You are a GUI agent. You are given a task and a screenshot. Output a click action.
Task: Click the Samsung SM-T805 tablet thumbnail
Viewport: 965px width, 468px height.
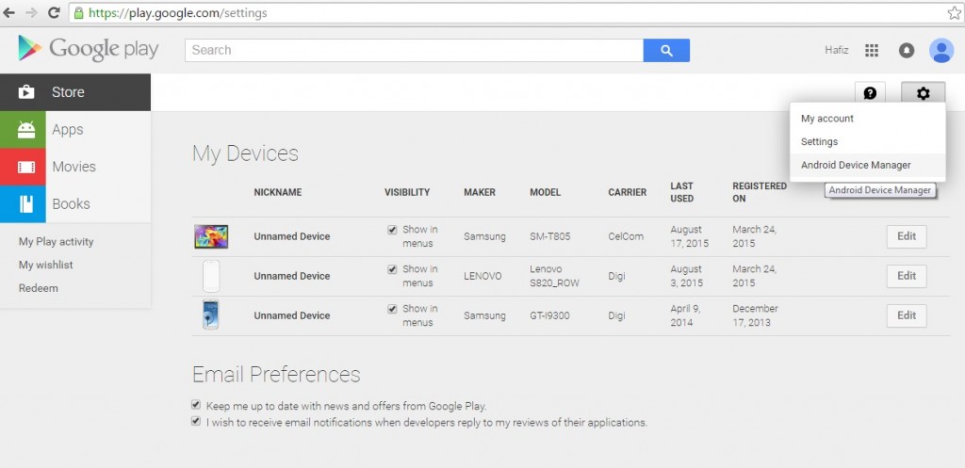click(x=211, y=236)
